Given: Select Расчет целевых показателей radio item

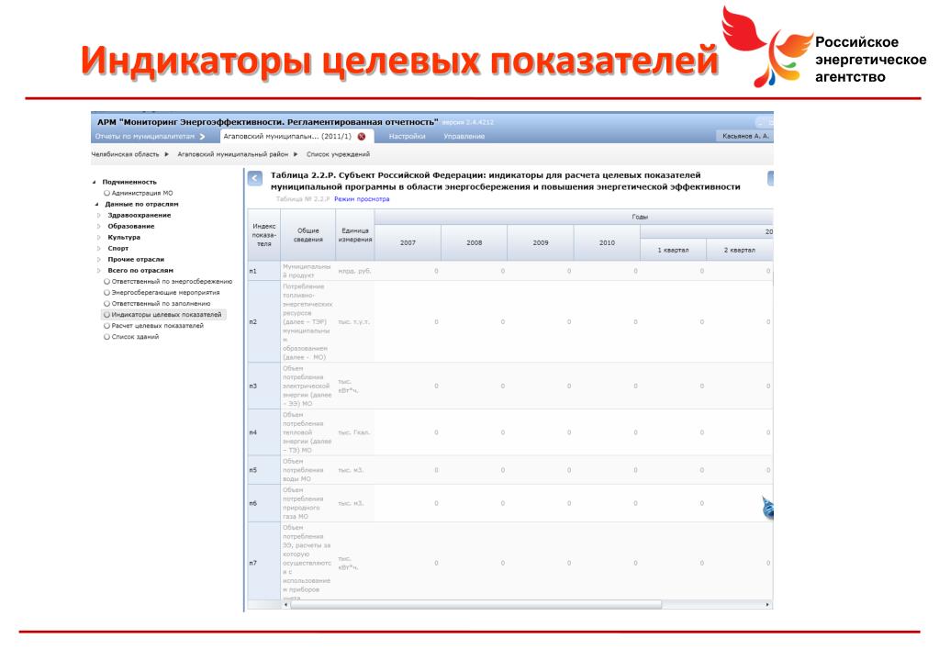Looking at the screenshot, I should [x=154, y=326].
